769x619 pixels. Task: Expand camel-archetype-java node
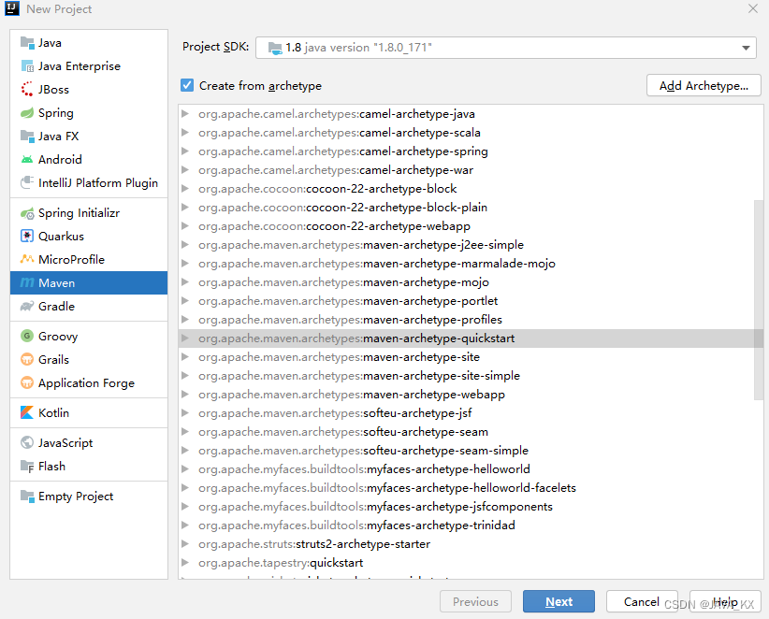coord(185,114)
